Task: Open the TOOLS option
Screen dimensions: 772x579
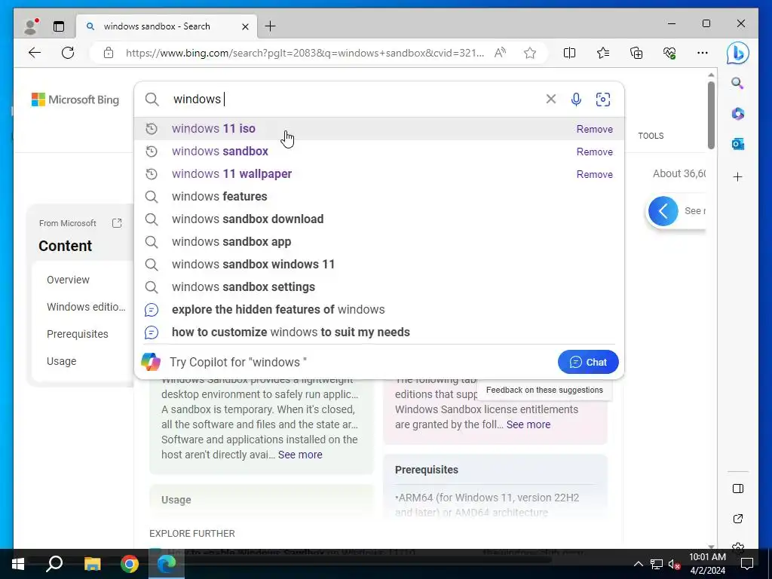Action: tap(651, 136)
